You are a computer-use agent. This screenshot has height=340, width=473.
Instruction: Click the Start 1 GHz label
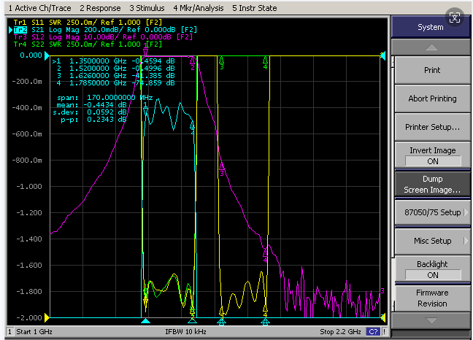pyautogui.click(x=34, y=332)
